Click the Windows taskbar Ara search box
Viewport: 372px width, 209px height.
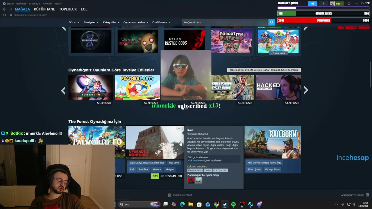click(x=139, y=204)
